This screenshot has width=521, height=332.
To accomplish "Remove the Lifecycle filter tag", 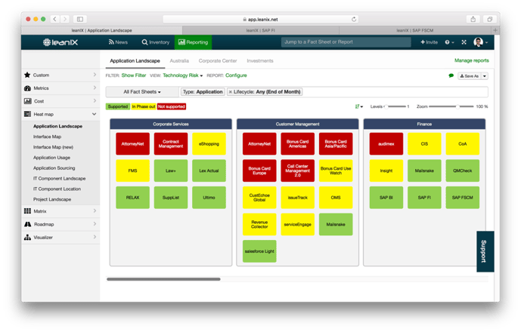I will [231, 92].
